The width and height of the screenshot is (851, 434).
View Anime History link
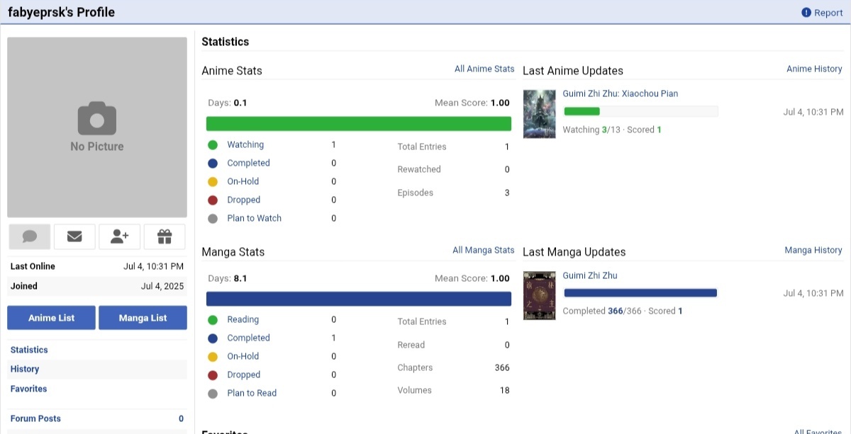pyautogui.click(x=814, y=69)
